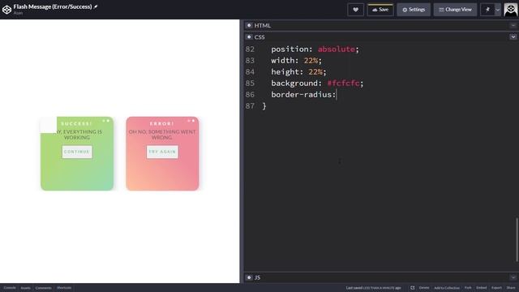519x292 pixels.
Task: Click open-in-new-window icon in footer
Action: pyautogui.click(x=413, y=288)
